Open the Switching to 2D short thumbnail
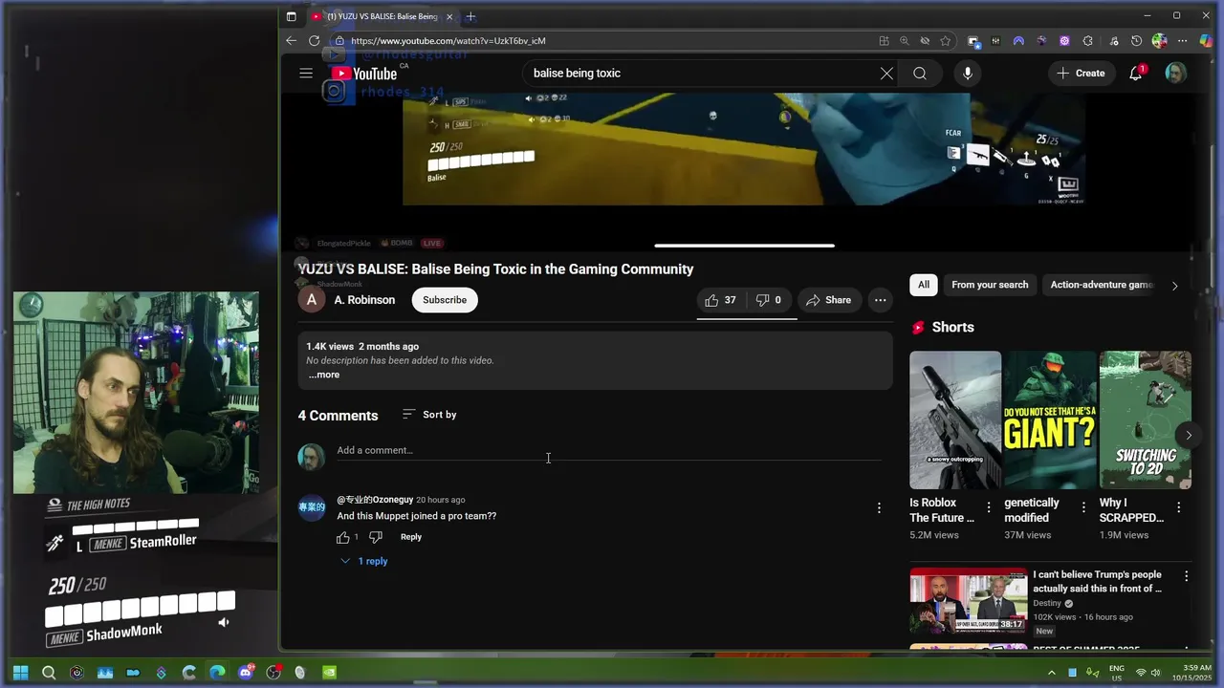Image resolution: width=1224 pixels, height=688 pixels. [x=1146, y=420]
